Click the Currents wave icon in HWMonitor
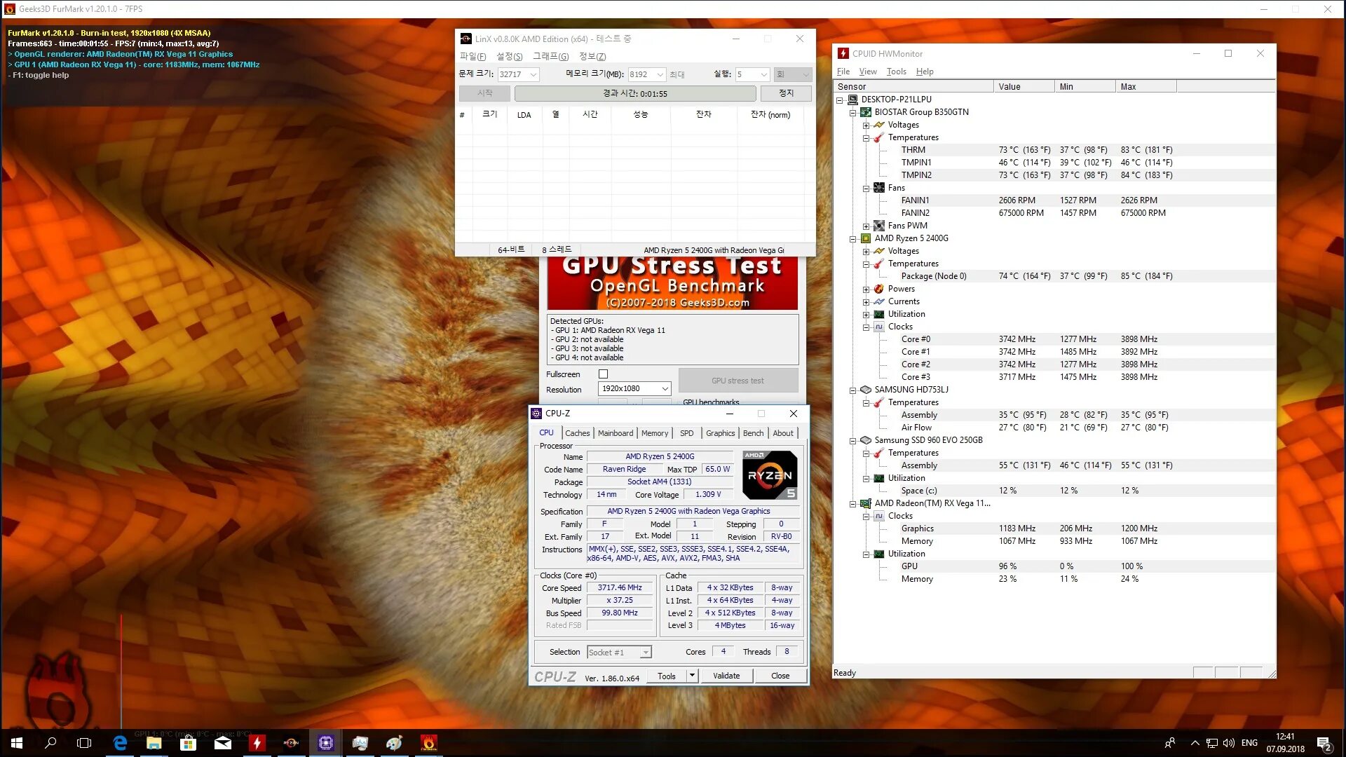This screenshot has height=757, width=1346. pyautogui.click(x=879, y=301)
